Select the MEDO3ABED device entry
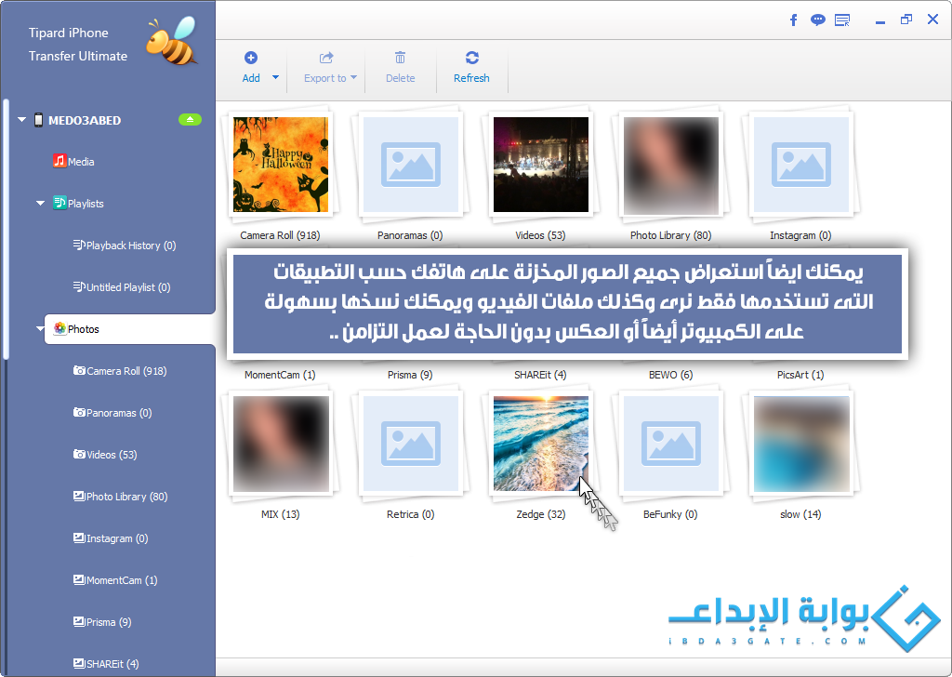952x677 pixels. tap(85, 120)
